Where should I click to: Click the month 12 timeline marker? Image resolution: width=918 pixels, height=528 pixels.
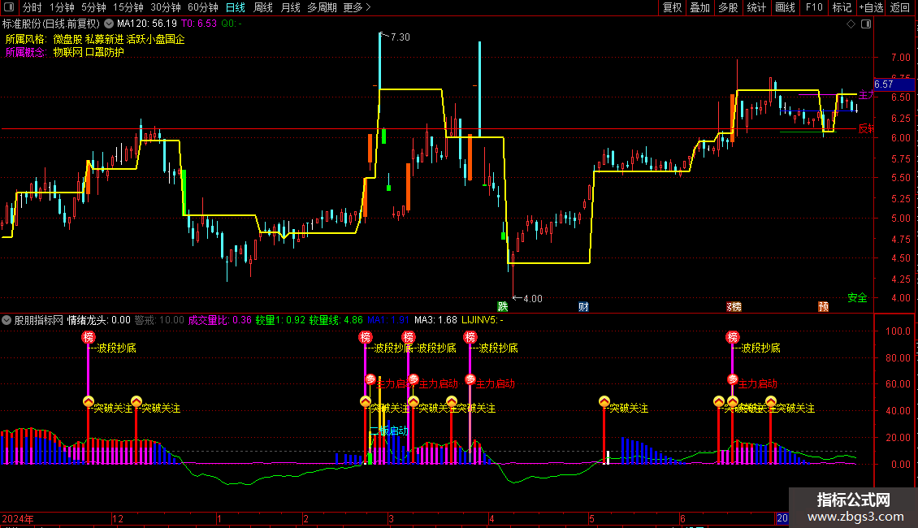pyautogui.click(x=118, y=518)
